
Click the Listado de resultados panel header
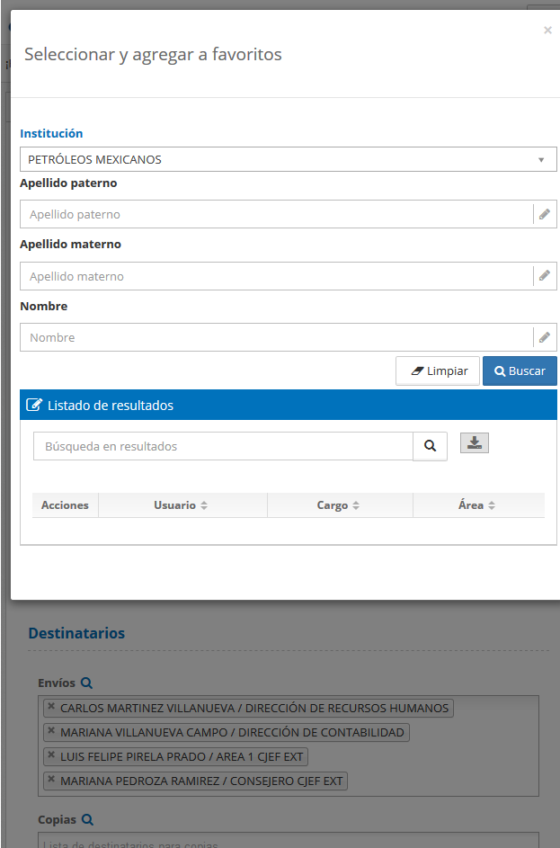(289, 405)
